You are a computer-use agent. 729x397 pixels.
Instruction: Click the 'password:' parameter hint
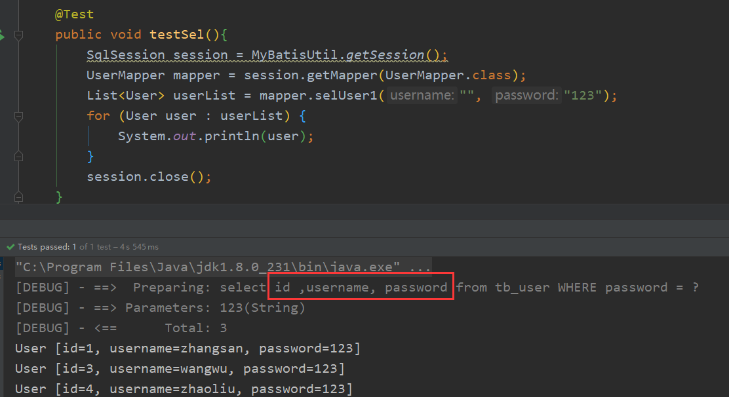pos(526,95)
